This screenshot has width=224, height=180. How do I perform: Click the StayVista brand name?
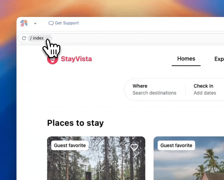pos(76,59)
